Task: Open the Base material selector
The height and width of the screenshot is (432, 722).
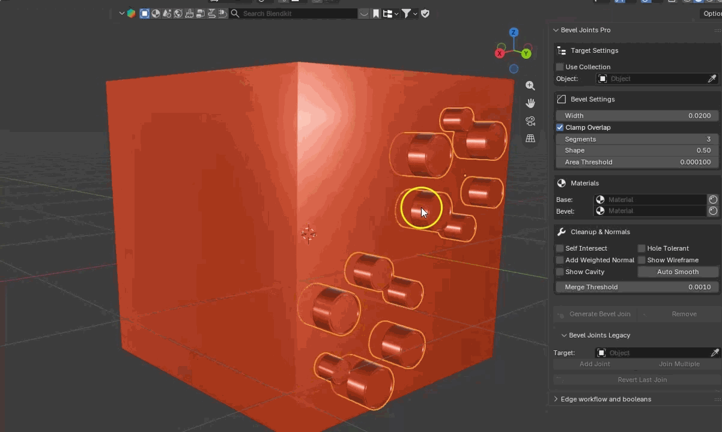Action: click(x=650, y=199)
